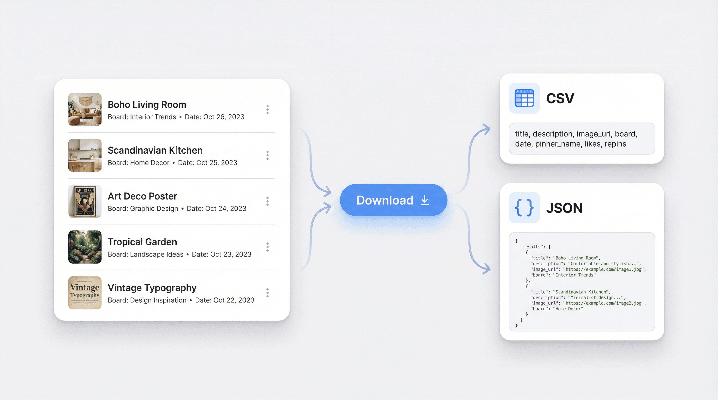Click the CSV format heading
718x400 pixels.
click(x=560, y=98)
